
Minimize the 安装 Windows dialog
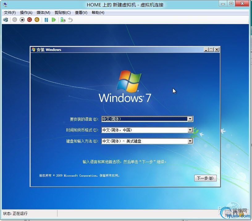click(206, 50)
